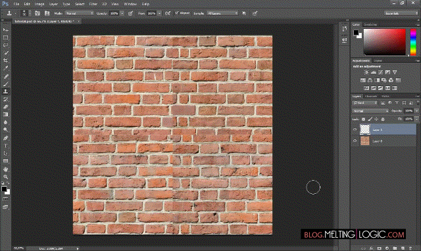Open the Window menu
The image size is (421, 251).
(130, 4)
